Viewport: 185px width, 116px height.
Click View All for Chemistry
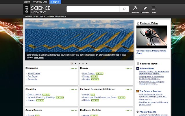(74, 89)
